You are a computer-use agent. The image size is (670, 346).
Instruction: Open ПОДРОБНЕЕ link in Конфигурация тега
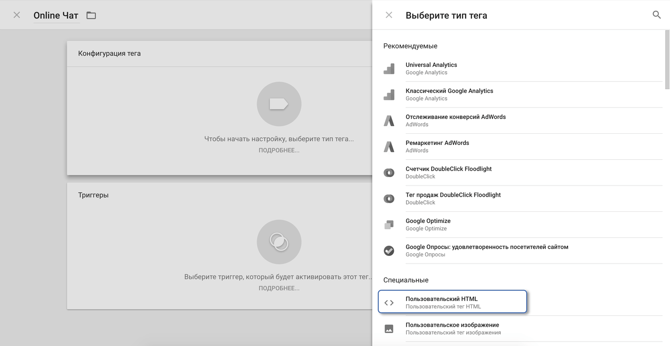pos(279,150)
